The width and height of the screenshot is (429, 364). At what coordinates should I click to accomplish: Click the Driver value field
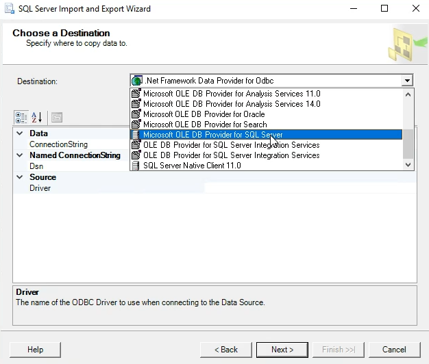click(x=310, y=188)
